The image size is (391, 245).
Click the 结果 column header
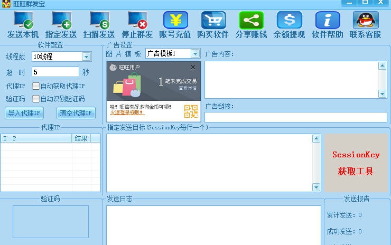(x=81, y=138)
